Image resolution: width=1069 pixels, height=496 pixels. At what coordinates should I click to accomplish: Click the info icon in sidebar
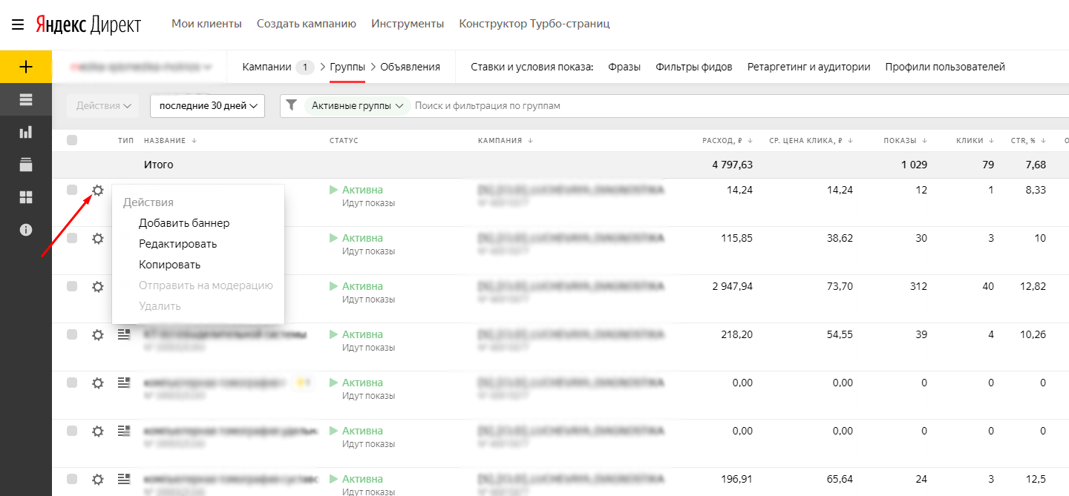point(26,229)
